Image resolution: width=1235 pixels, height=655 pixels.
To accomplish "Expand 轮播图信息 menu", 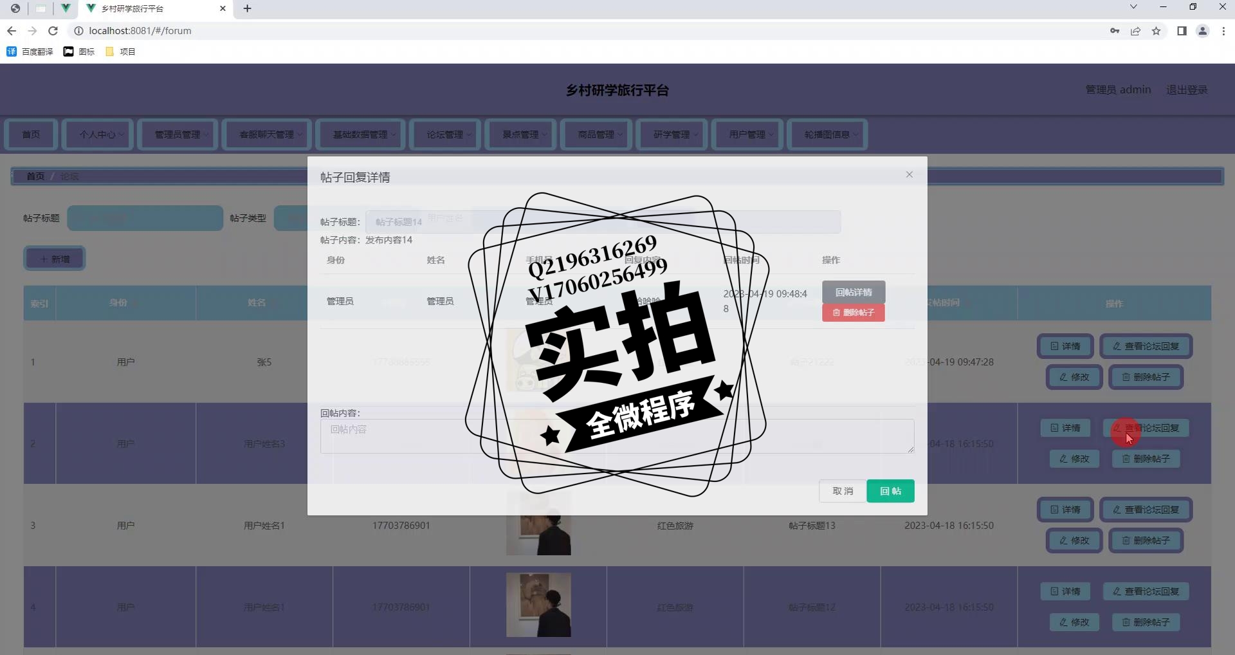I will [x=827, y=134].
